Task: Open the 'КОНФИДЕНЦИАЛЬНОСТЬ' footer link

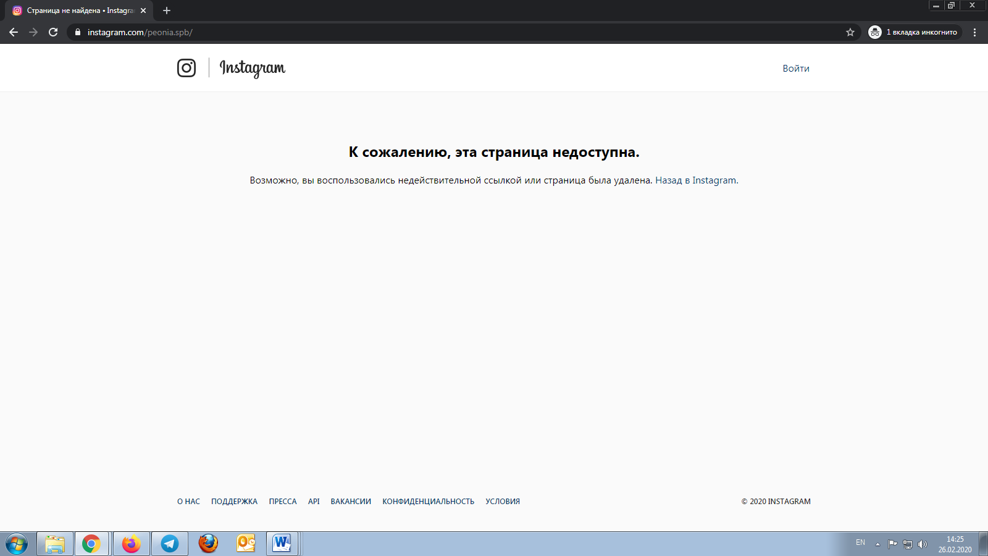Action: [428, 502]
